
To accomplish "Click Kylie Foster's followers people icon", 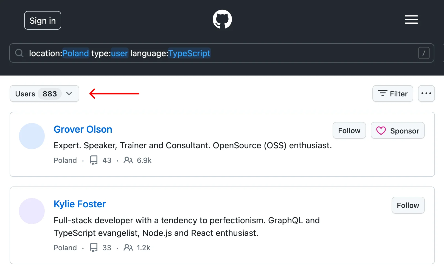I will 128,247.
